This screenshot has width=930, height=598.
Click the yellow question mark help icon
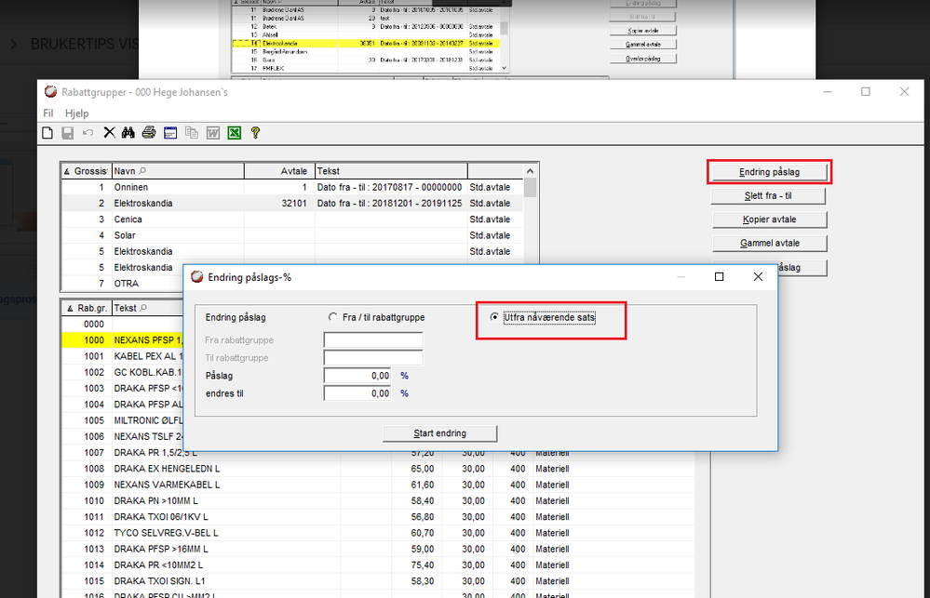(256, 133)
